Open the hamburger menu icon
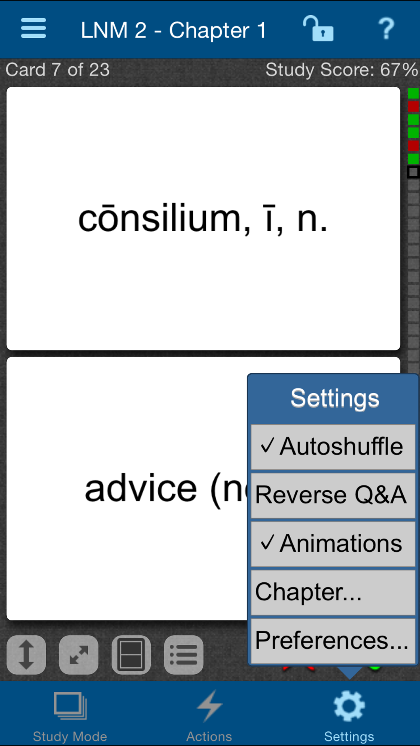Screen dimensions: 420x746 tap(34, 29)
